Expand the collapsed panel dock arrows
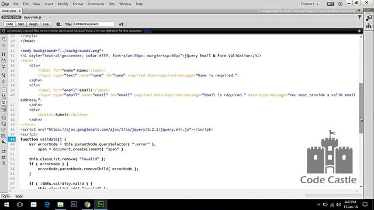374x210 pixels. coord(371,10)
